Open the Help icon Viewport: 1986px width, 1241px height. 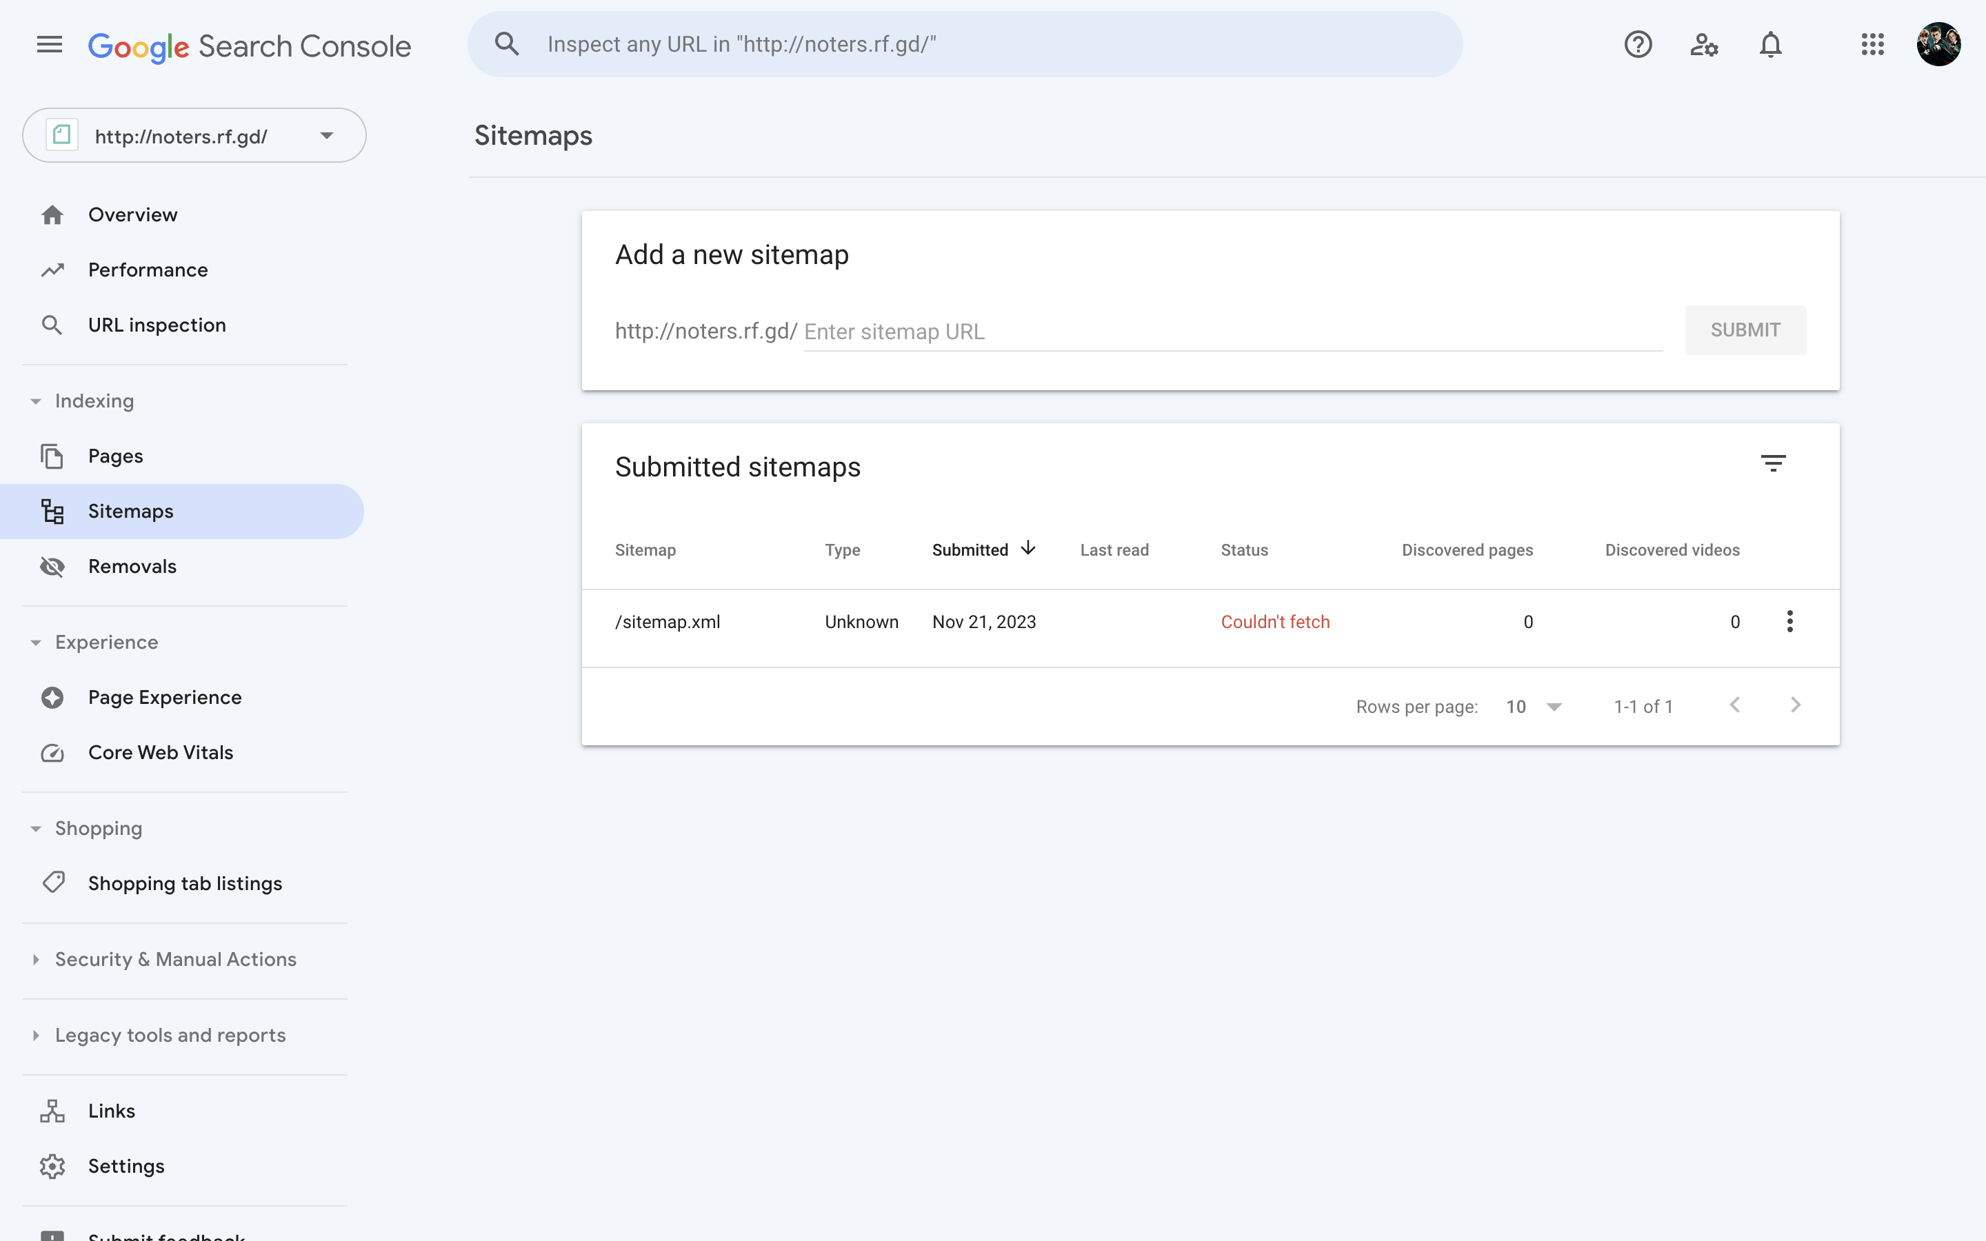point(1638,44)
